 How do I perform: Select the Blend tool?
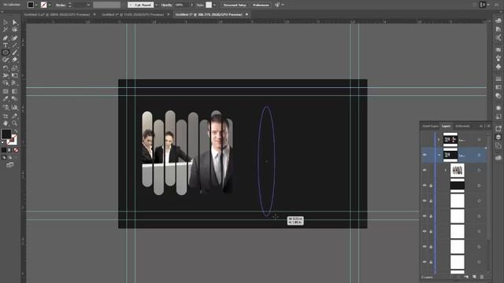click(14, 99)
